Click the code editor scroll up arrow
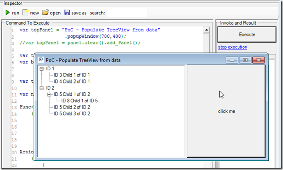This screenshot has height=170, width=283. pos(207,30)
